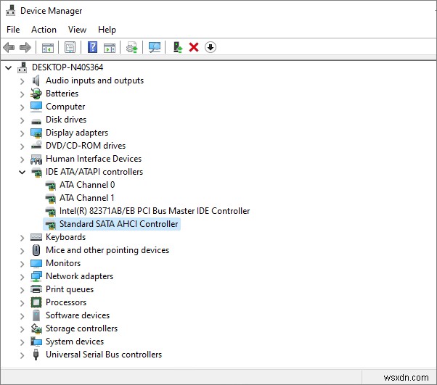The image size is (437, 385).
Task: Click the red X Uninstall device icon
Action: coord(194,47)
